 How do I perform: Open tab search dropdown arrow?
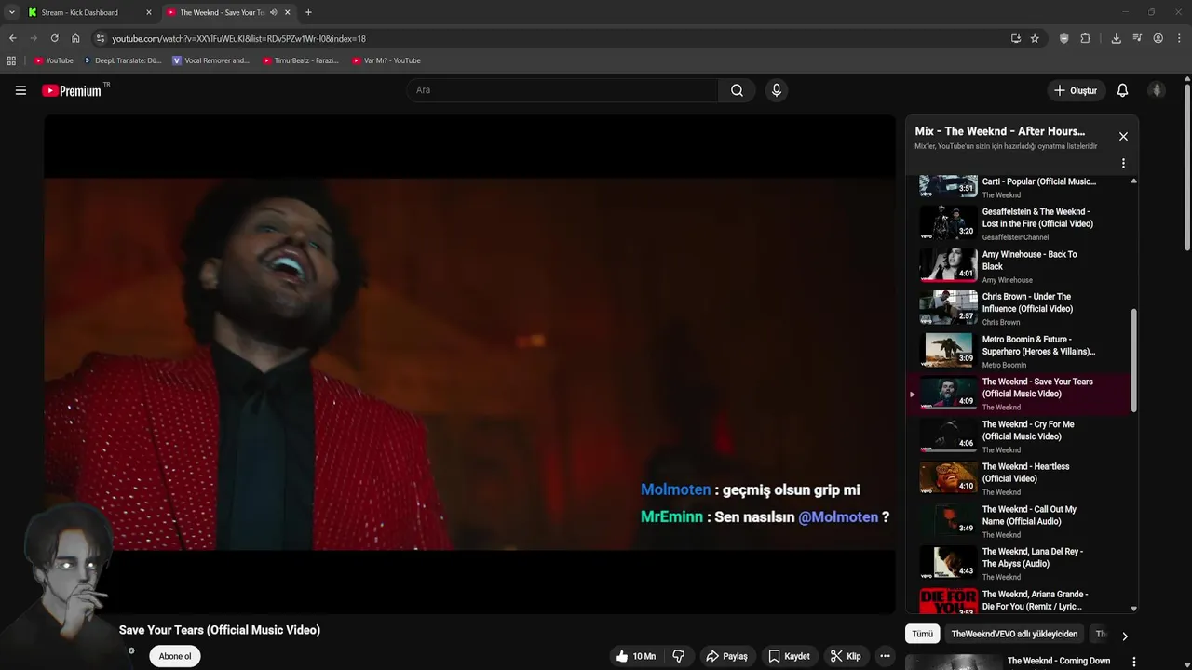tap(11, 12)
